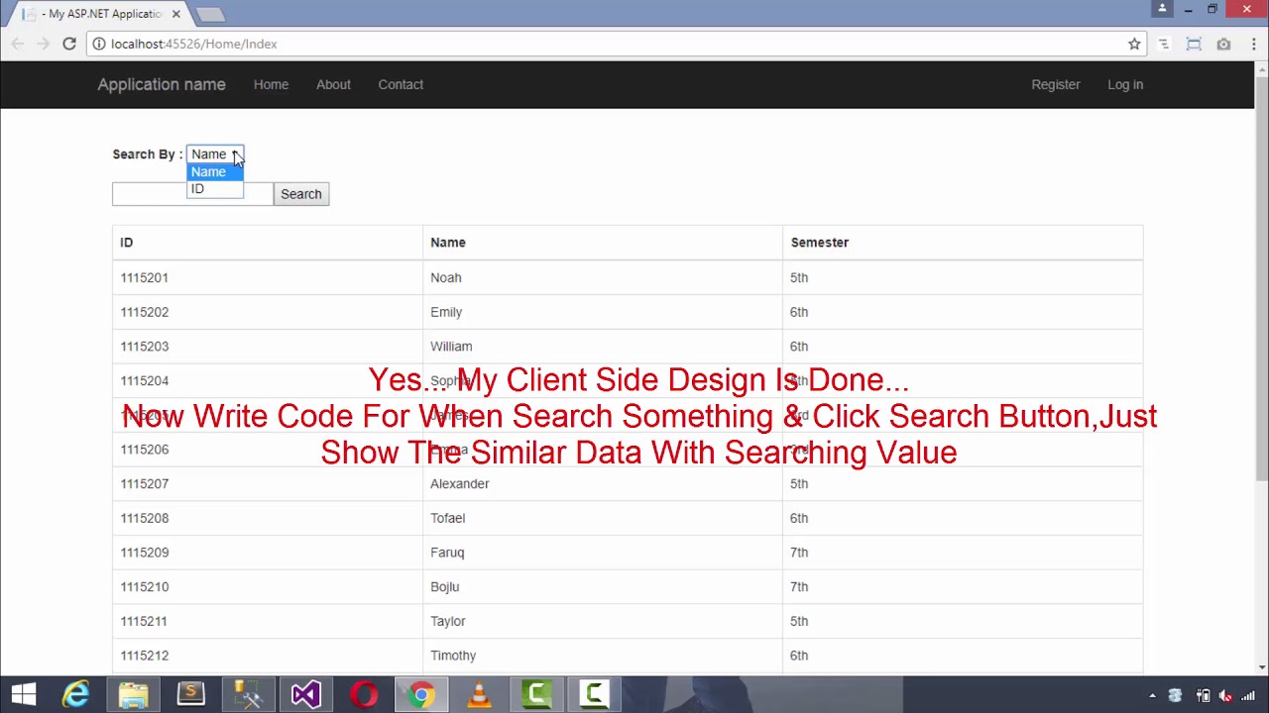The width and height of the screenshot is (1269, 713).
Task: Click the Chrome user profile icon
Action: (1162, 9)
